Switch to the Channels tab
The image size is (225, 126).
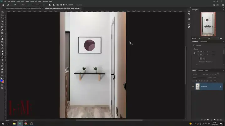click(200, 70)
